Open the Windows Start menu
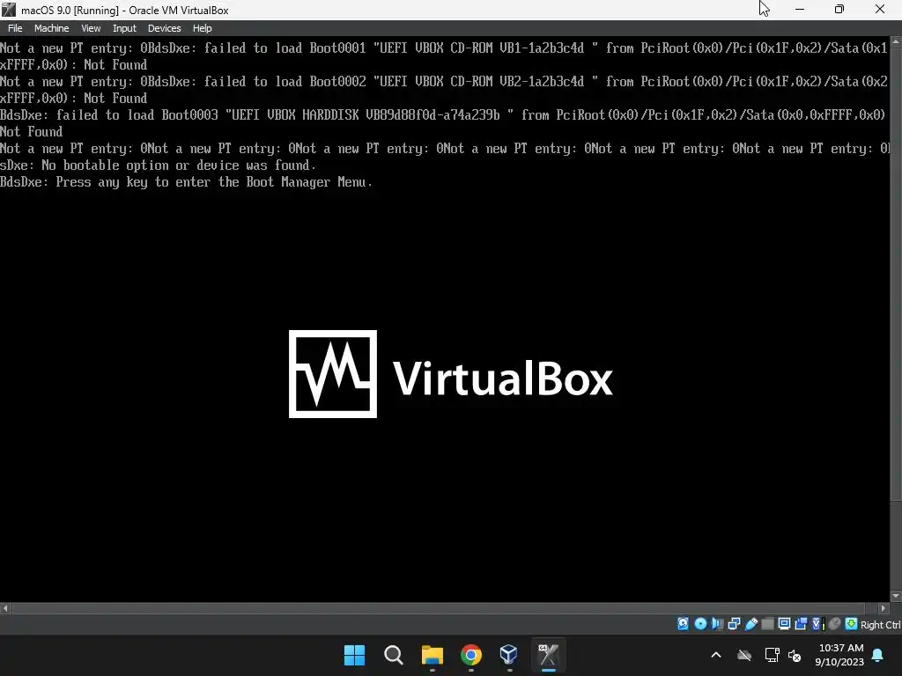This screenshot has width=902, height=676. tap(354, 655)
